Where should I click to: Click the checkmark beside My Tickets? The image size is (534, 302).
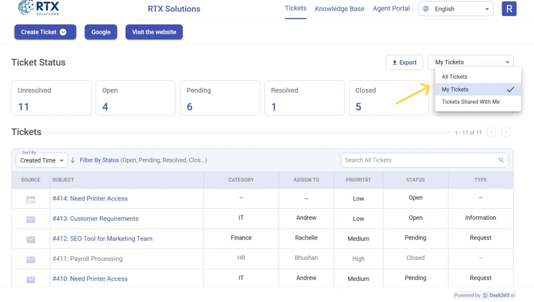(509, 89)
